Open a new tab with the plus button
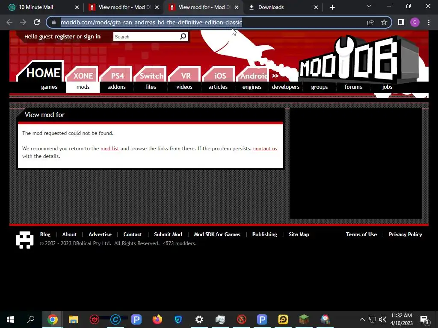438x328 pixels. (x=332, y=7)
